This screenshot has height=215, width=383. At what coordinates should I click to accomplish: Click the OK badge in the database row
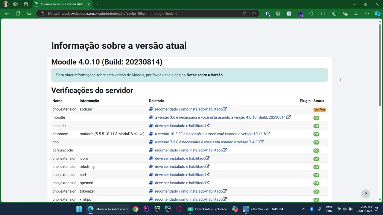coord(316,134)
